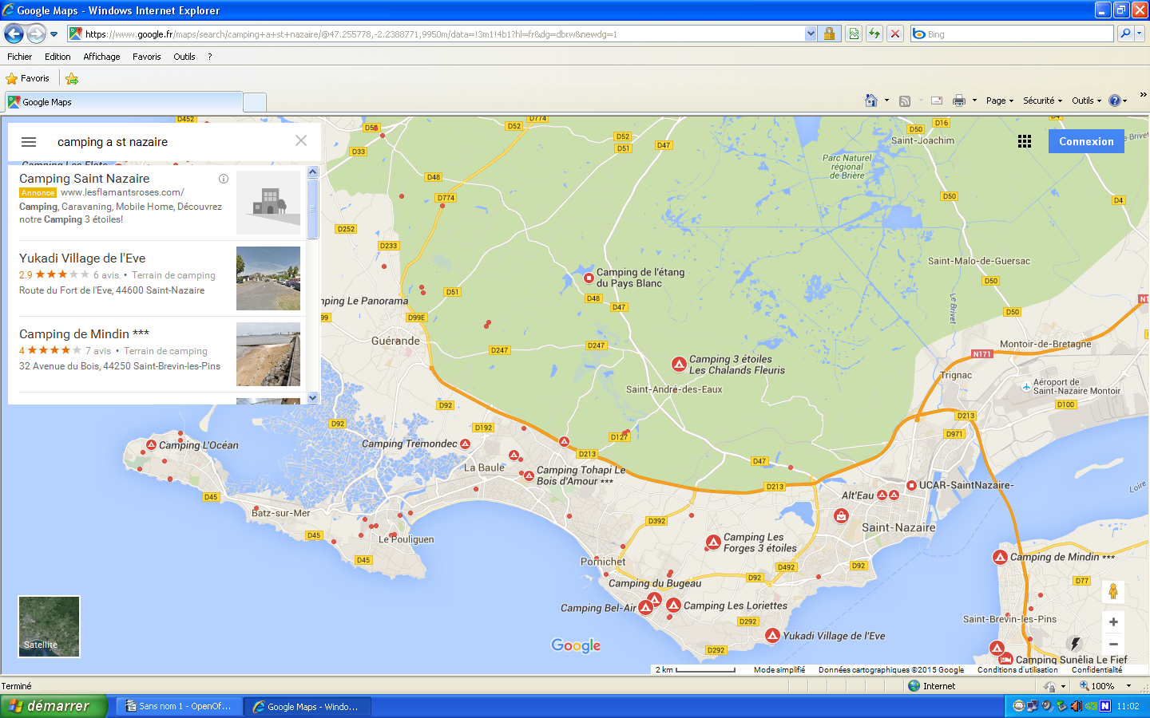Add page to the favorites bar icon
The width and height of the screenshot is (1150, 718).
72,78
